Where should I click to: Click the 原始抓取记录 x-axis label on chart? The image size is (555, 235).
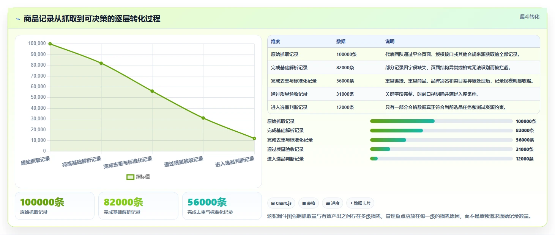[x=35, y=161]
